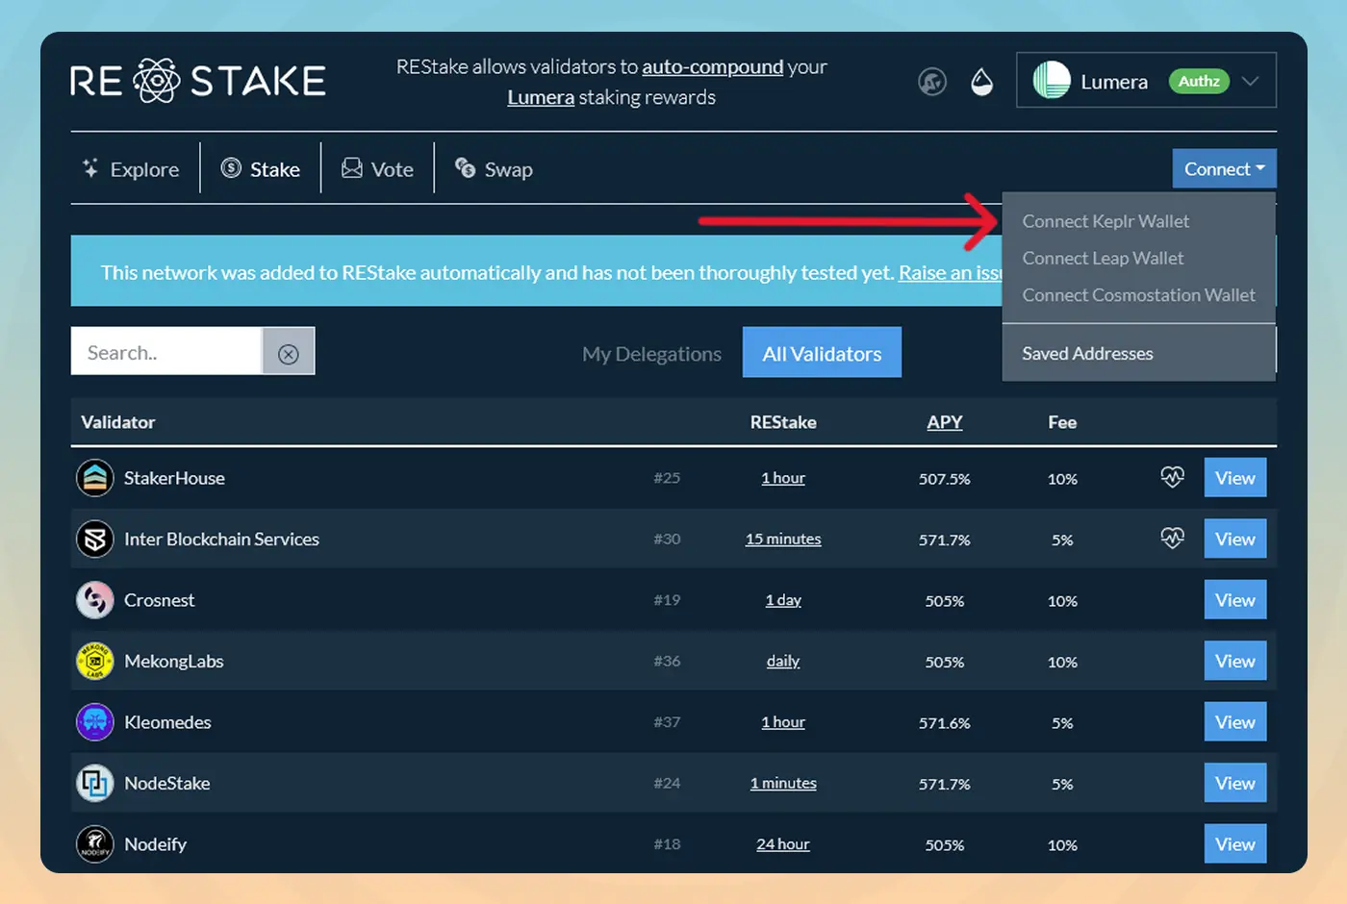
Task: Click StakerHouse heartbeat status icon
Action: point(1172,477)
